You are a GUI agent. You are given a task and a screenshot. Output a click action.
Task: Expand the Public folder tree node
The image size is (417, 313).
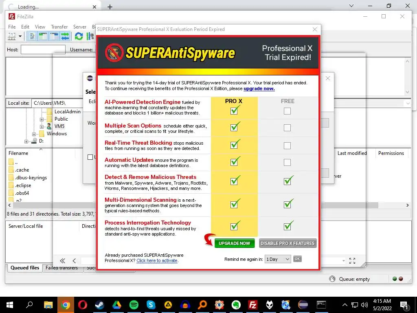[x=42, y=119]
